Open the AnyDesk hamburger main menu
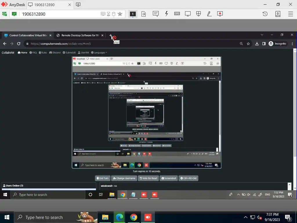 point(291,14)
